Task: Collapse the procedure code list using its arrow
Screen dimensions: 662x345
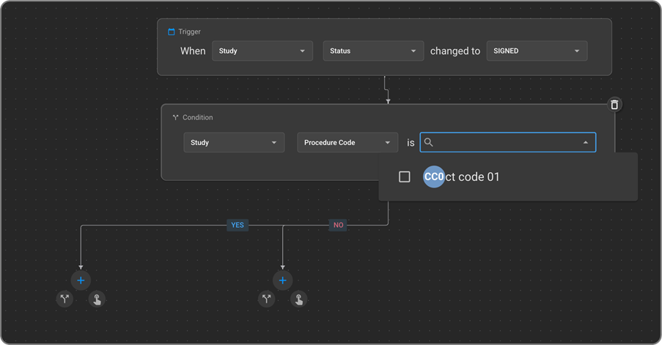Action: point(585,143)
